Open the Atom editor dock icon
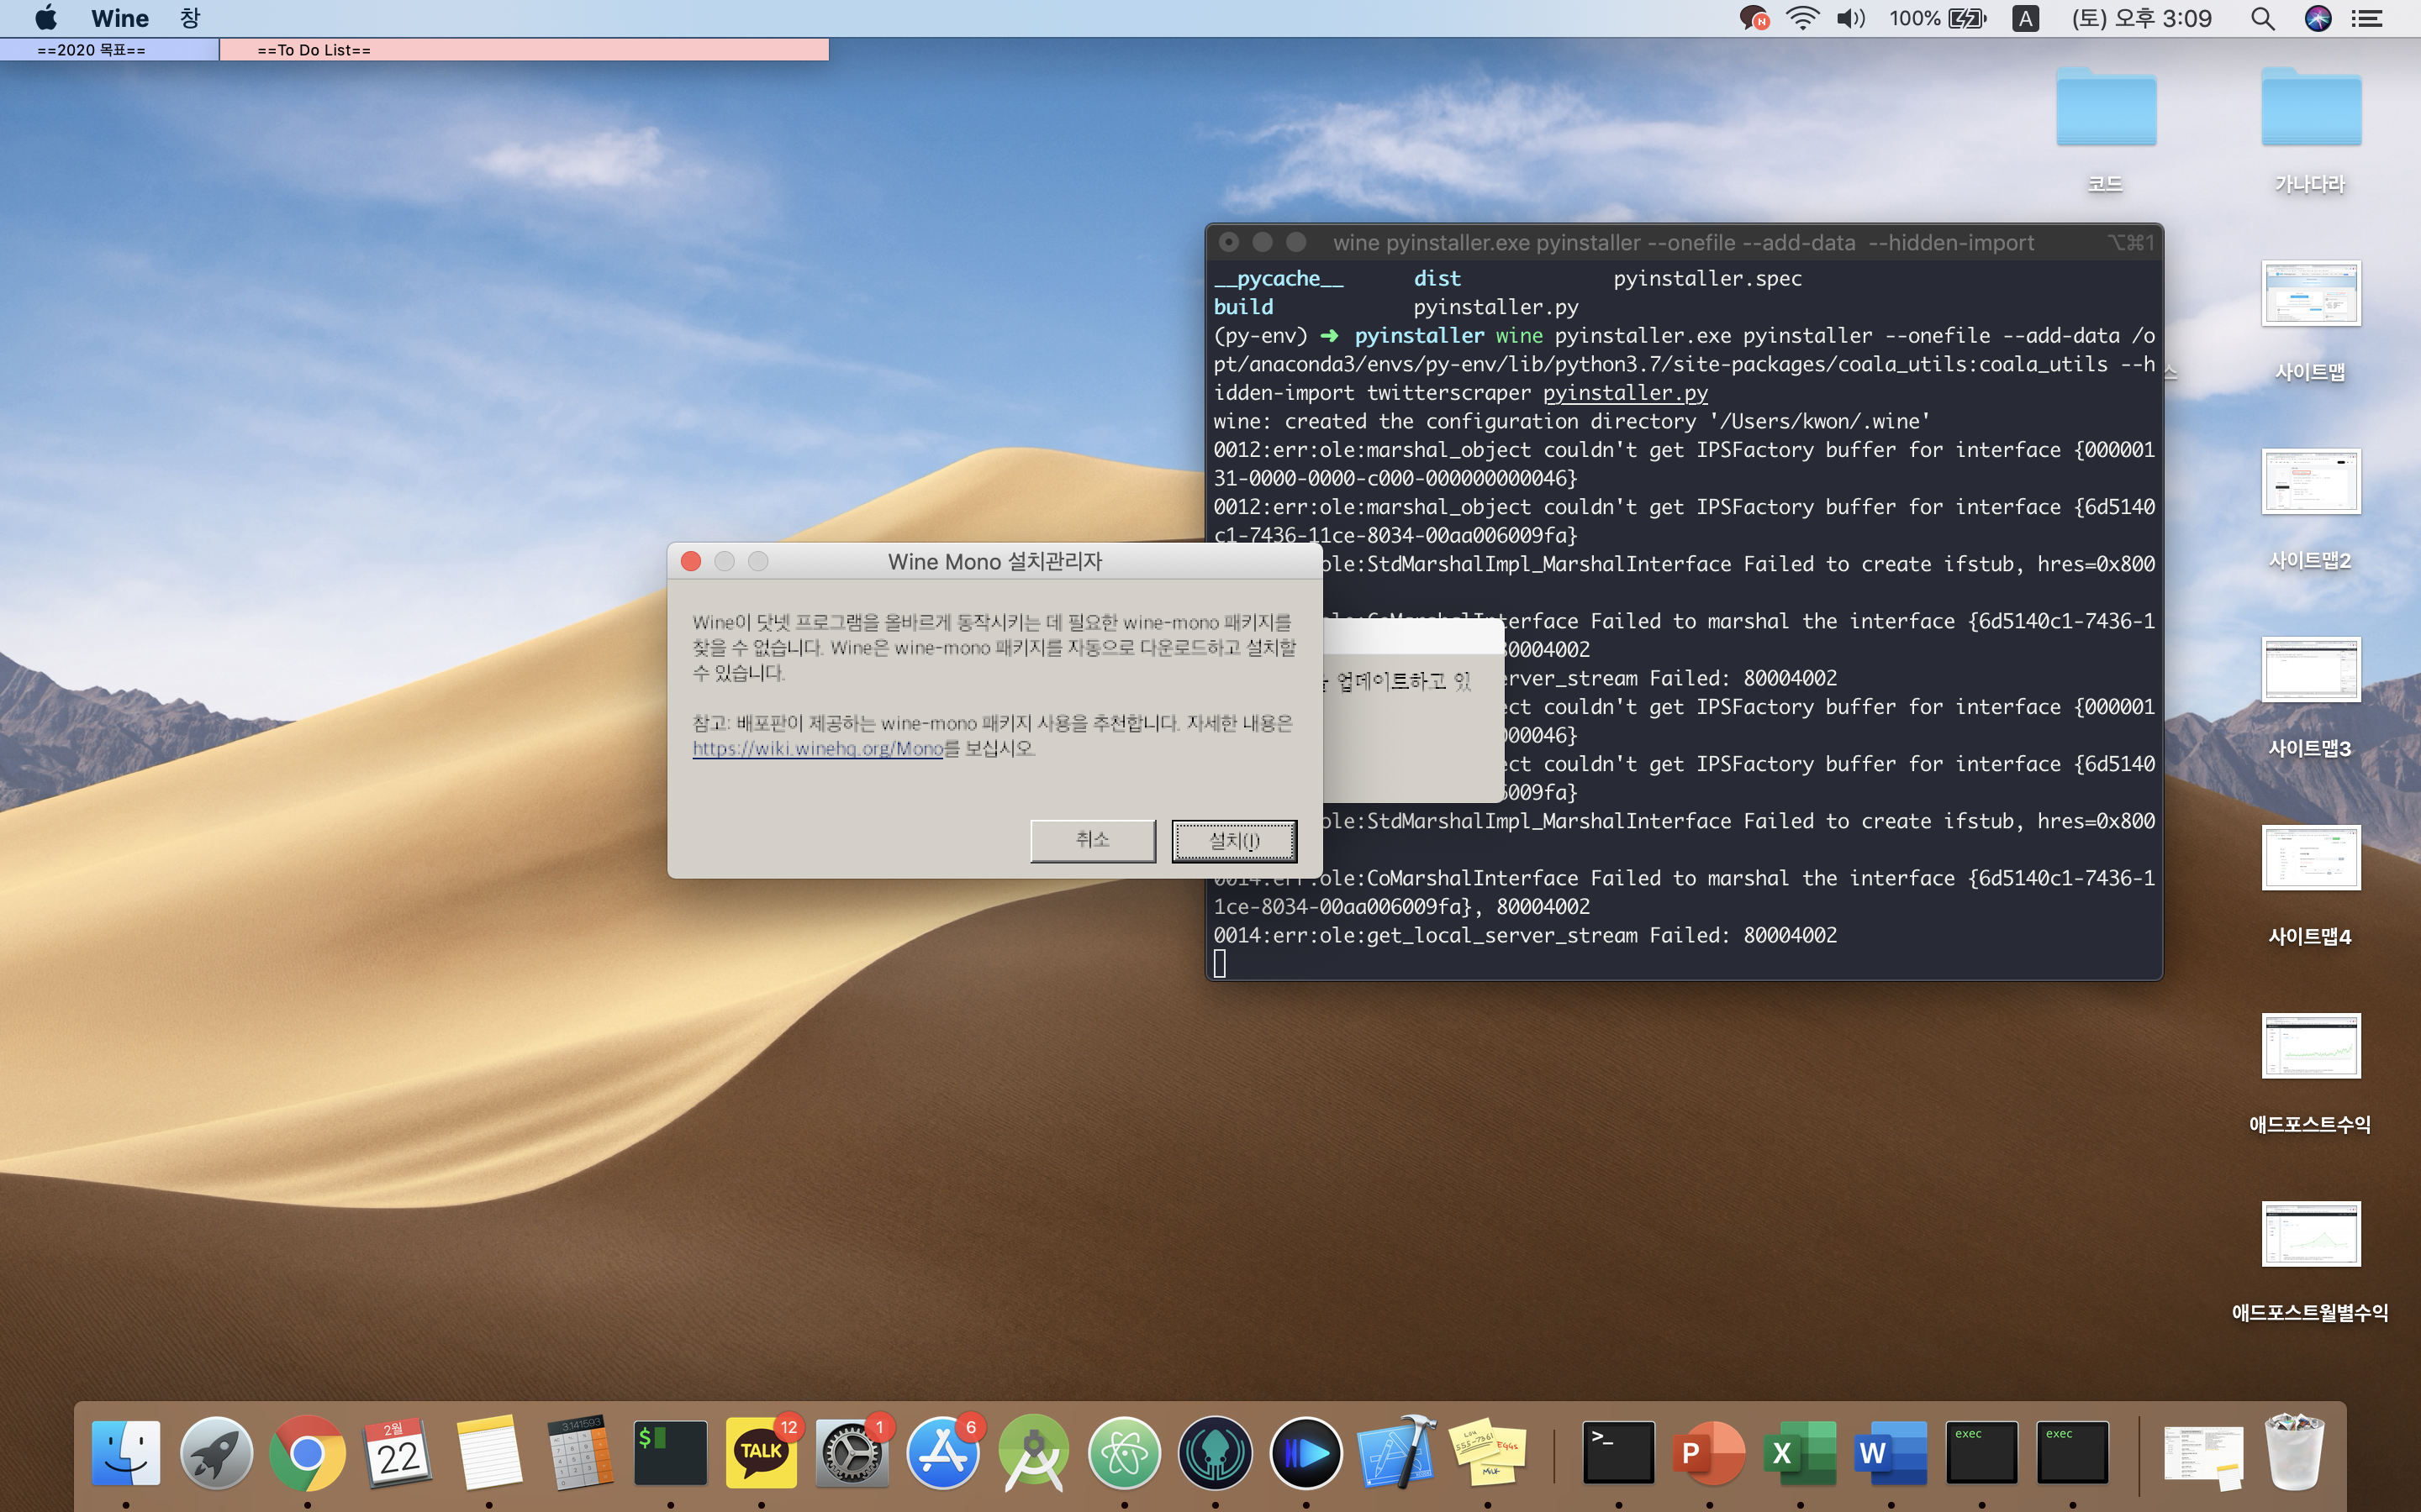The image size is (2421, 1512). coord(1125,1452)
